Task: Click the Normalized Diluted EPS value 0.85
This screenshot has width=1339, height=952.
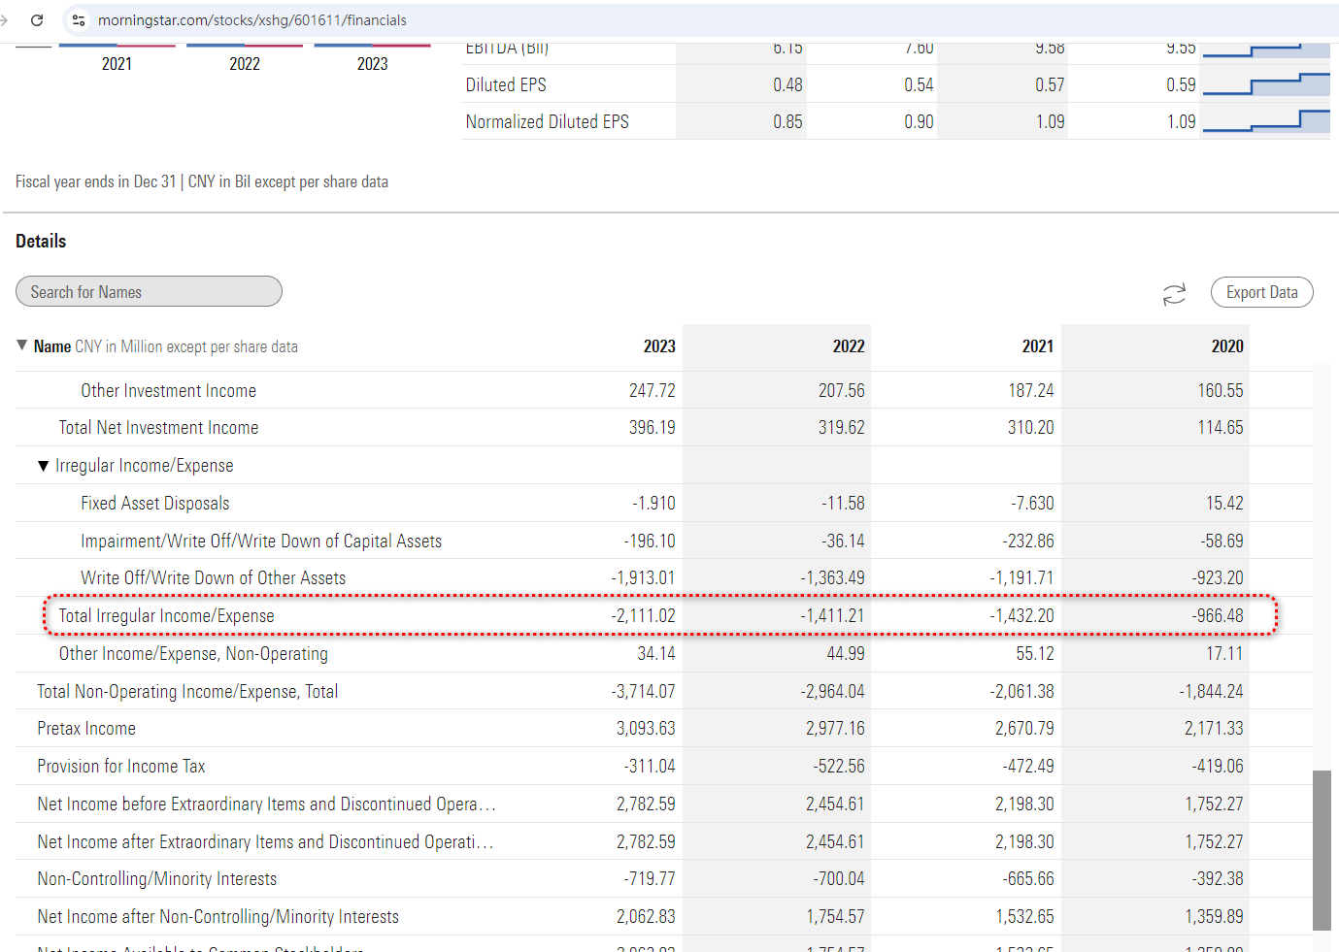Action: [x=787, y=122]
